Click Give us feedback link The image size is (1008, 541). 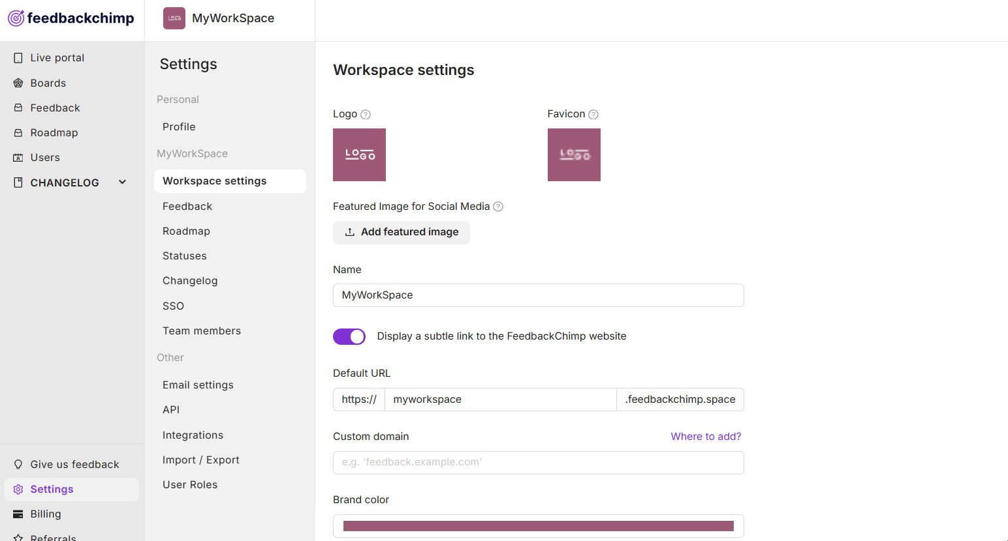point(75,465)
